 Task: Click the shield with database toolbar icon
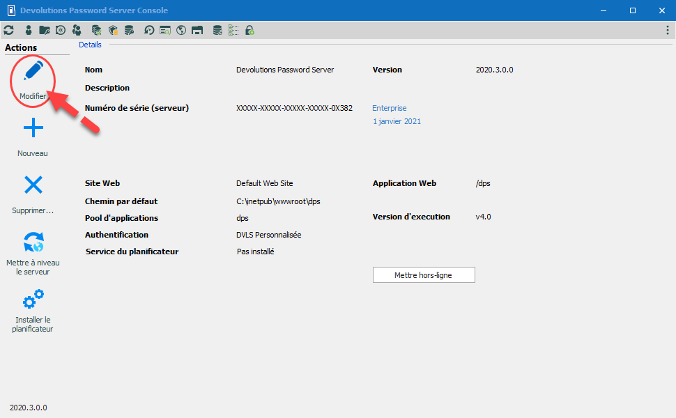coord(113,30)
